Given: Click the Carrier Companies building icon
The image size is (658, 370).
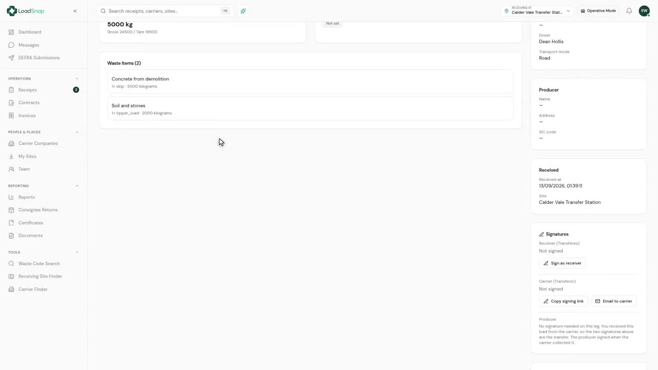Looking at the screenshot, I should tap(11, 143).
